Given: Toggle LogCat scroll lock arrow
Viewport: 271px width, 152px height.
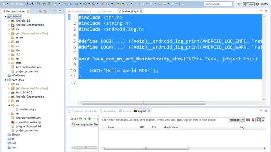Looking at the screenshot, I should pos(263,120).
